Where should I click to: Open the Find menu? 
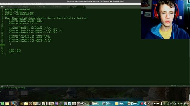tap(15, 4)
